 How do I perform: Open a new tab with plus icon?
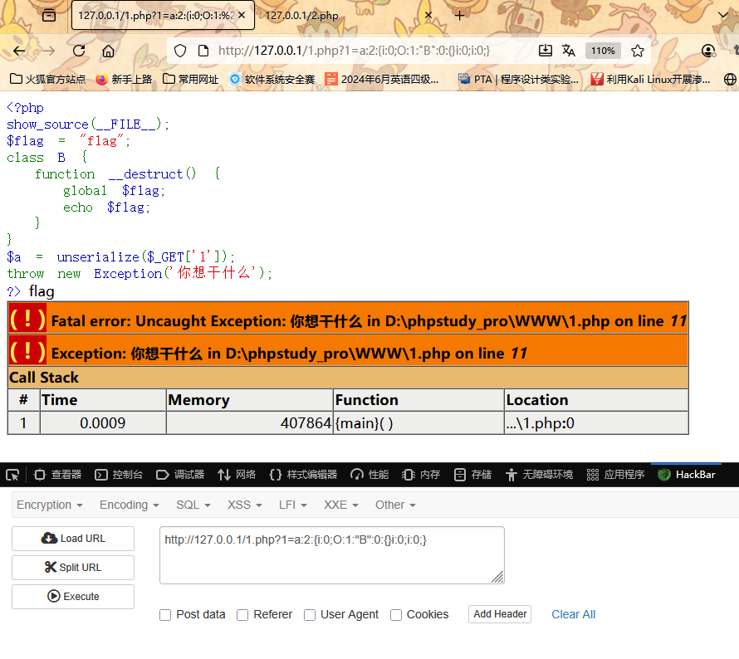pos(460,15)
